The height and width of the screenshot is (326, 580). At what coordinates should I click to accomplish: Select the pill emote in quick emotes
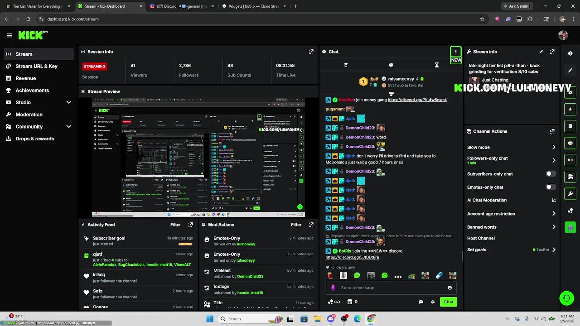[x=439, y=275]
